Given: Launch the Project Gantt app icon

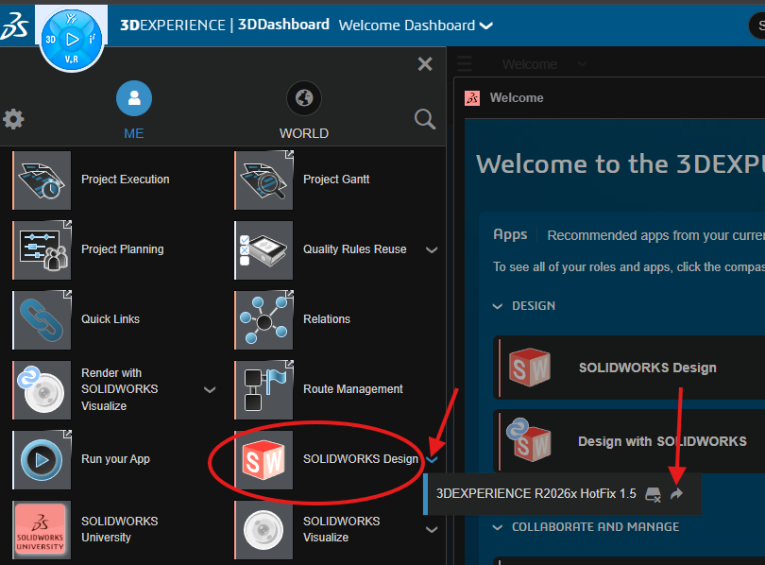Looking at the screenshot, I should [x=263, y=180].
